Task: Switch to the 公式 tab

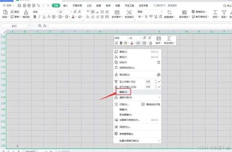Action: (x=89, y=6)
